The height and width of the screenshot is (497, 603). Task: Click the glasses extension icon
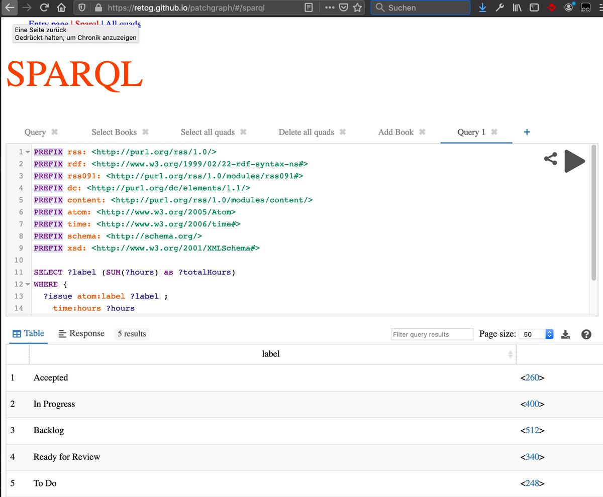click(585, 8)
